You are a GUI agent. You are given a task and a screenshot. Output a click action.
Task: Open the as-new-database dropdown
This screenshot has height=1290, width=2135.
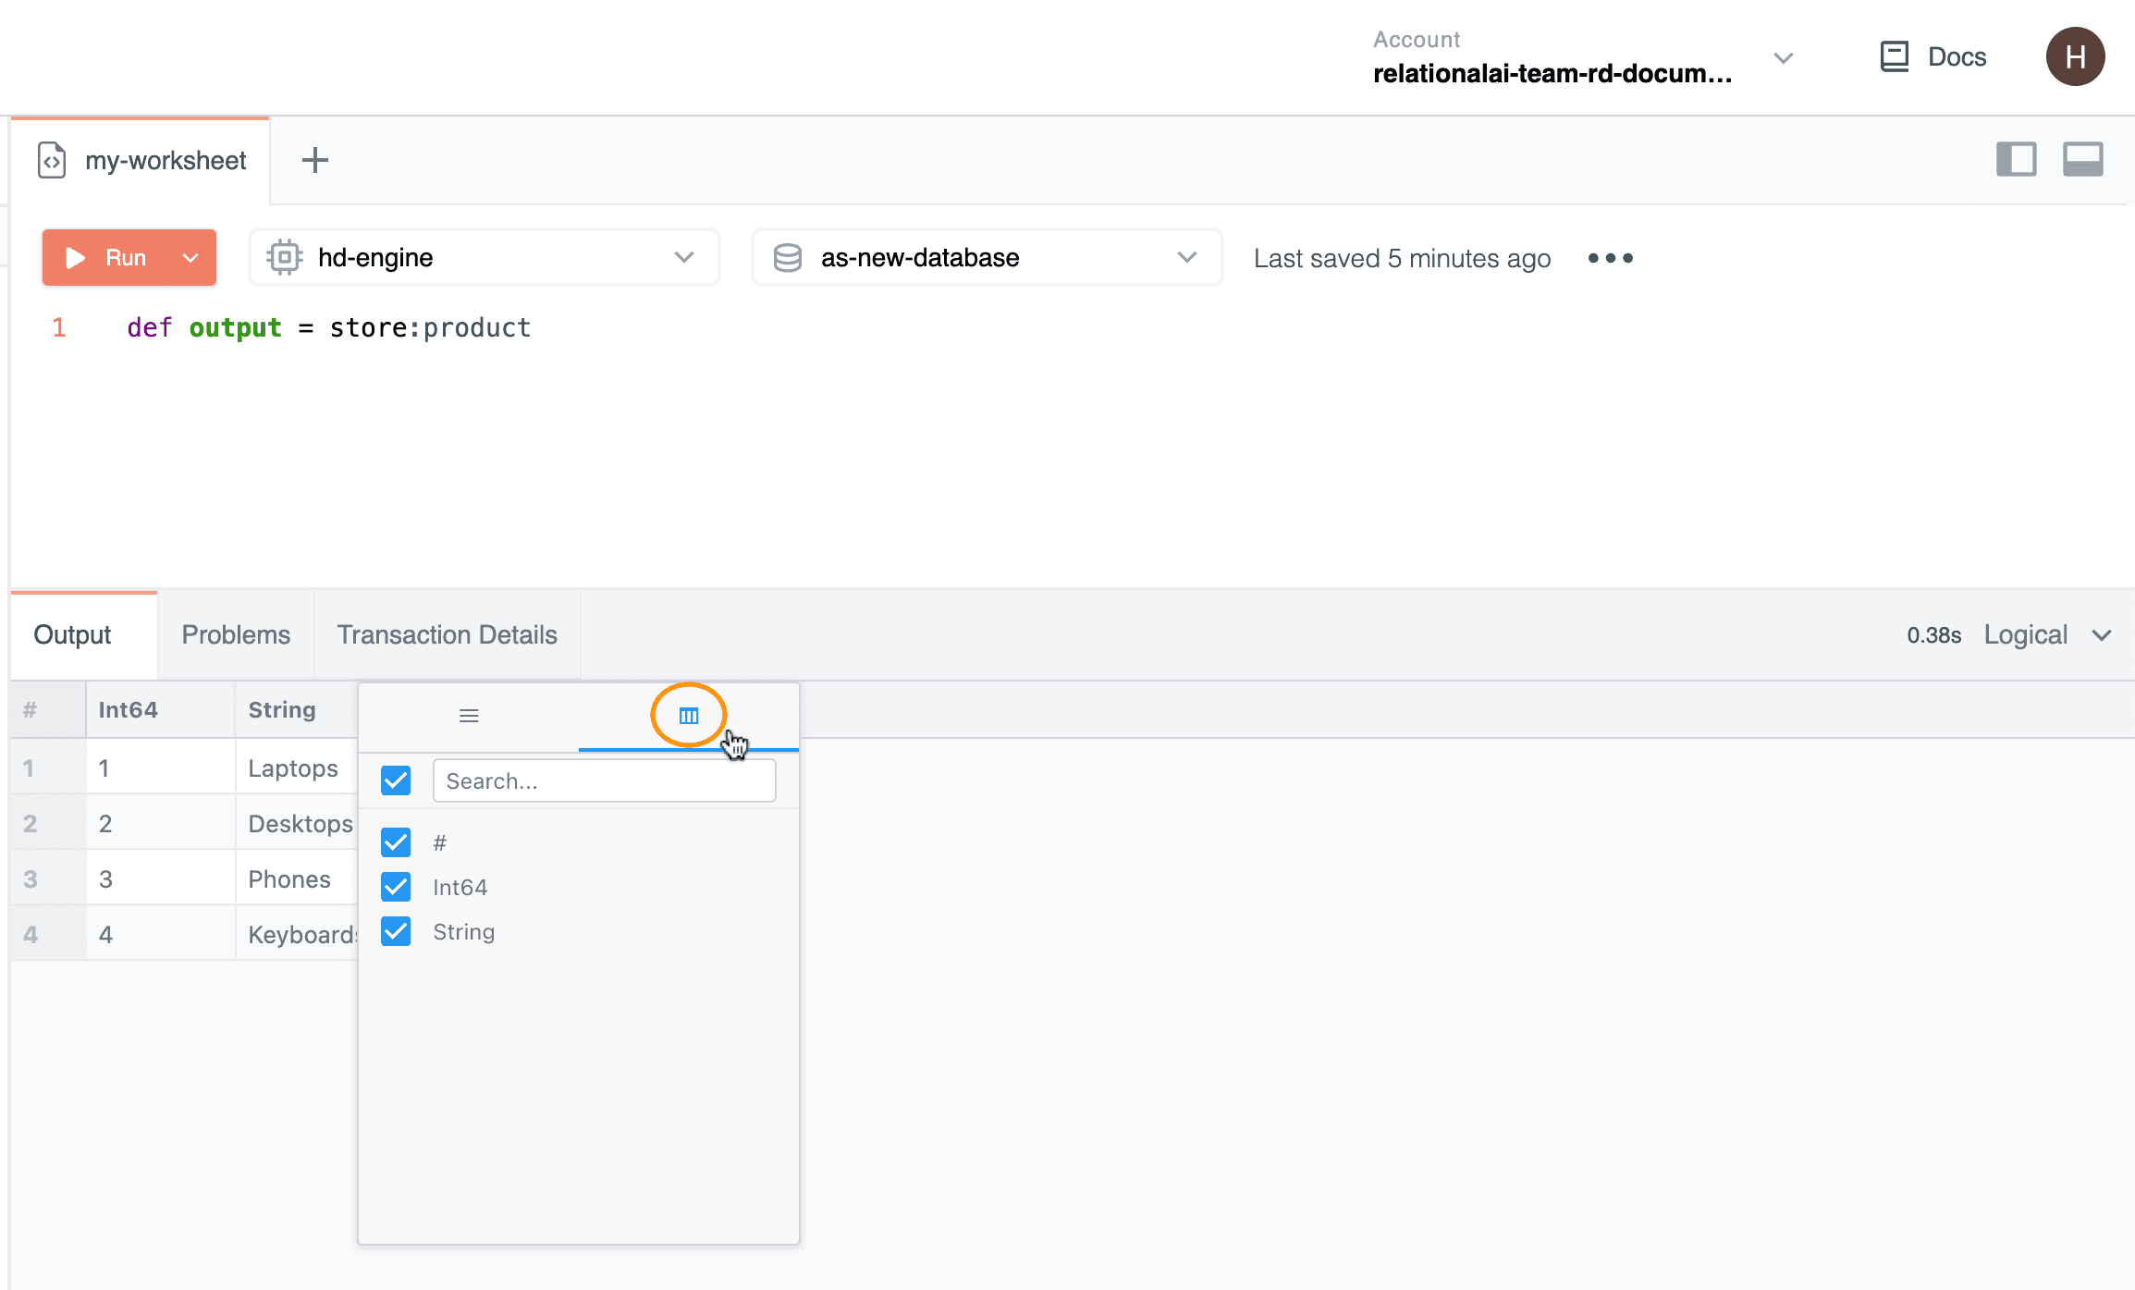point(987,257)
